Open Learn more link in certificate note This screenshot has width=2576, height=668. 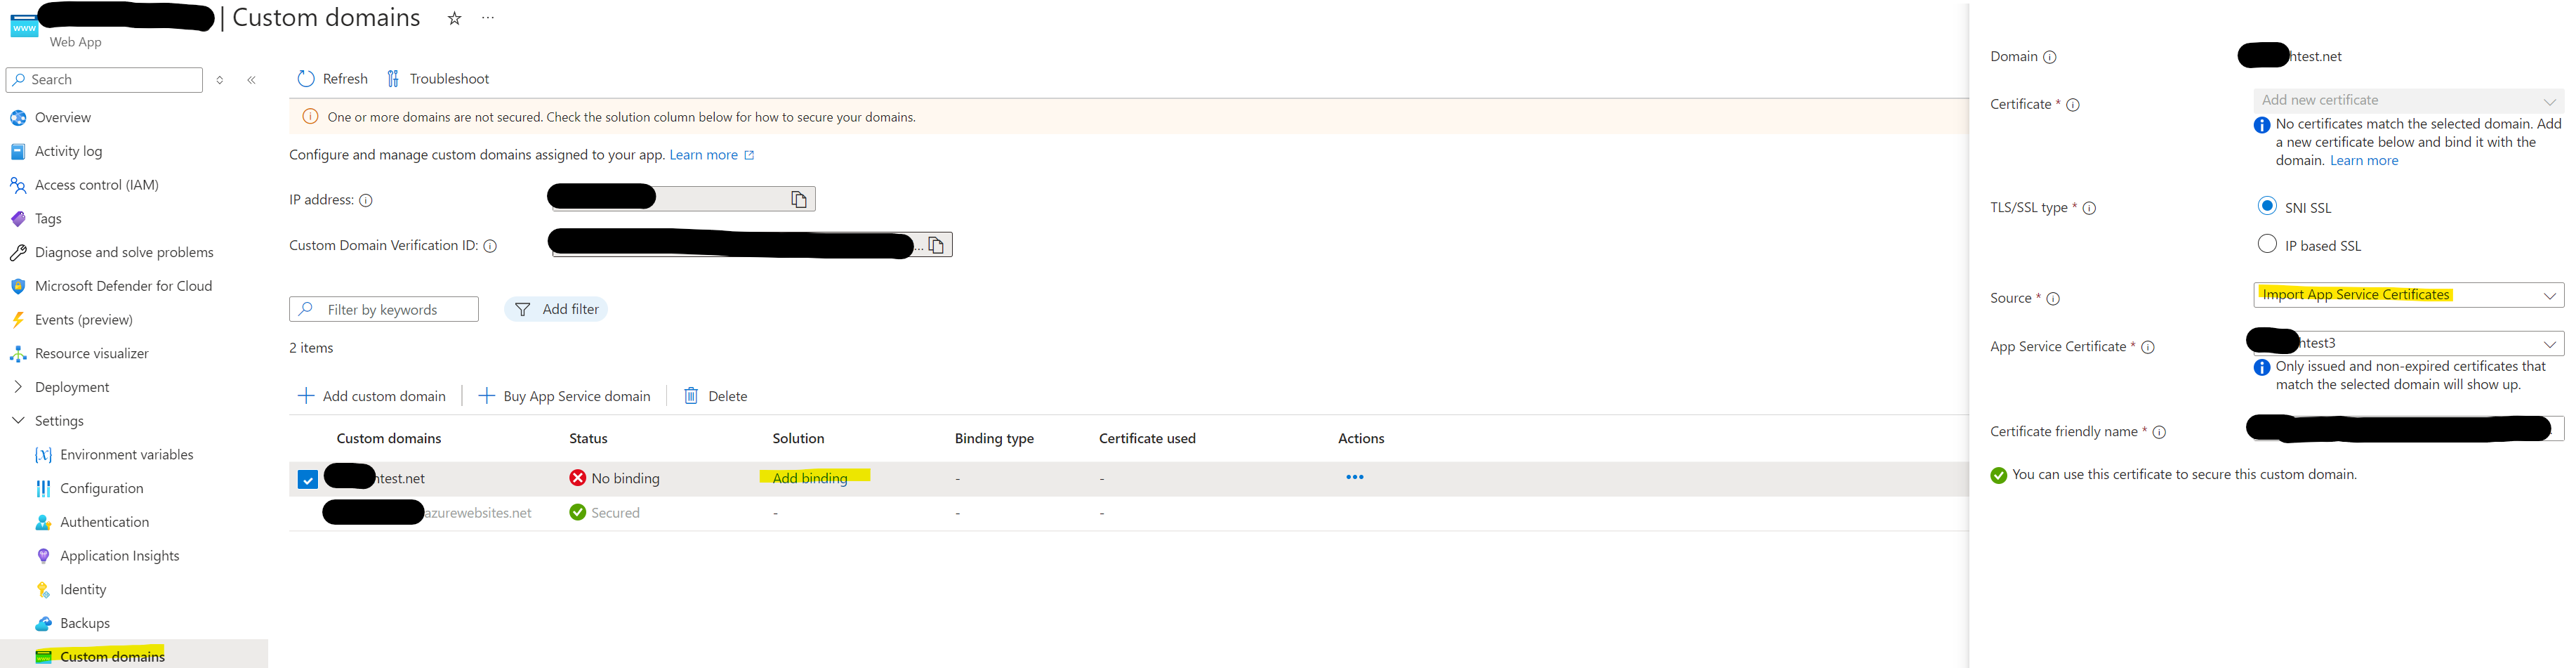[2364, 161]
